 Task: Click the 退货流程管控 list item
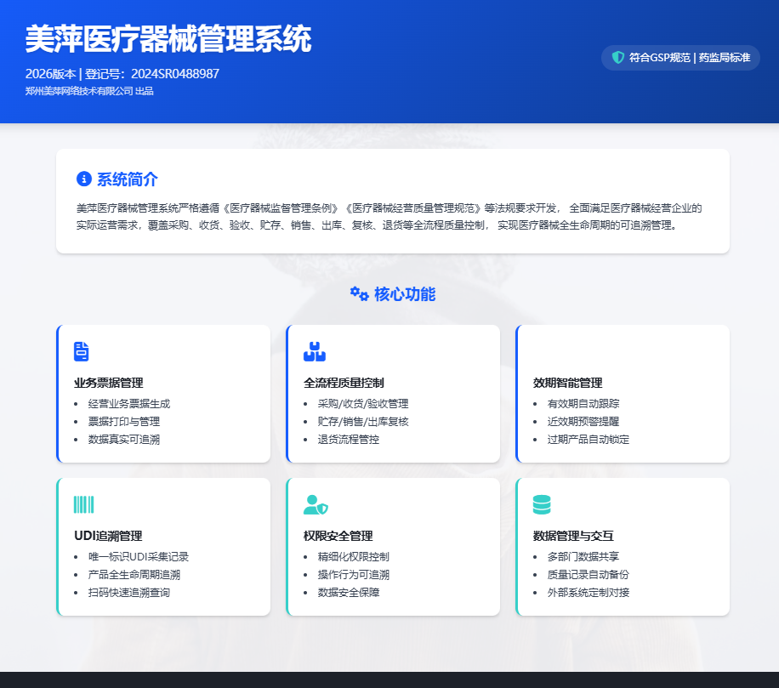348,439
